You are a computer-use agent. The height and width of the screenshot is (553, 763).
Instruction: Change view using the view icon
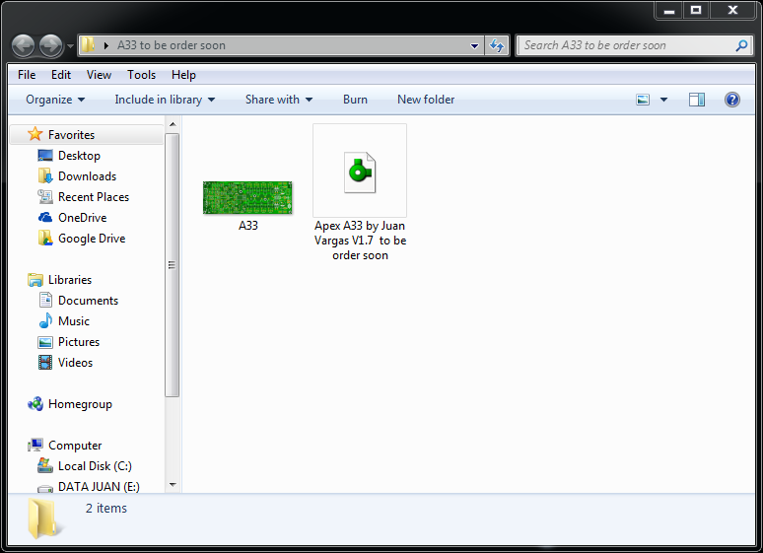(643, 100)
